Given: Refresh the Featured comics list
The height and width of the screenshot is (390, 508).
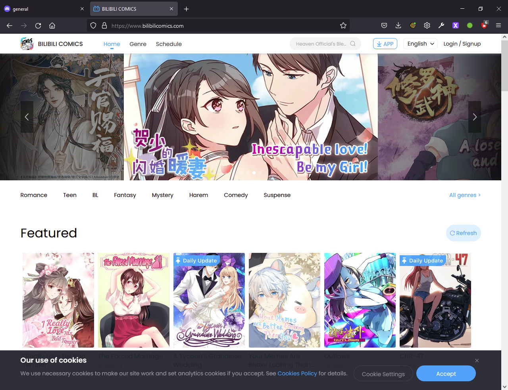Looking at the screenshot, I should tap(463, 233).
